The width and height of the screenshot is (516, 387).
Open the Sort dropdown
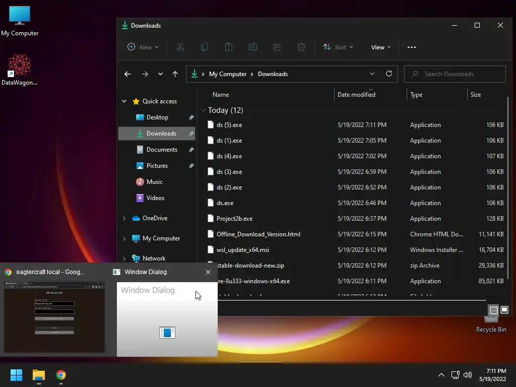pyautogui.click(x=338, y=47)
